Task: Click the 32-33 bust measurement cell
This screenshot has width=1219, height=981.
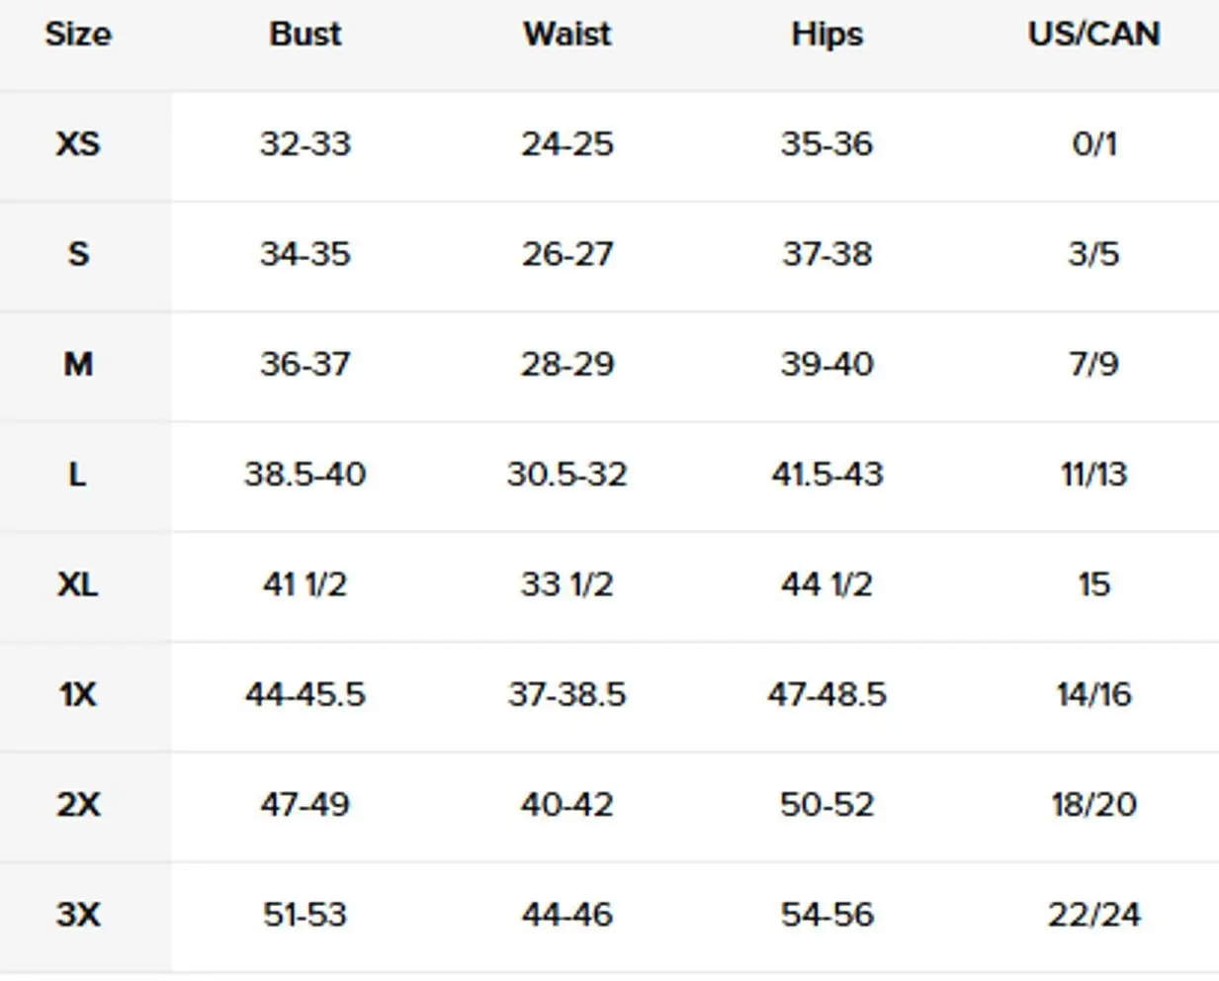Action: [305, 144]
